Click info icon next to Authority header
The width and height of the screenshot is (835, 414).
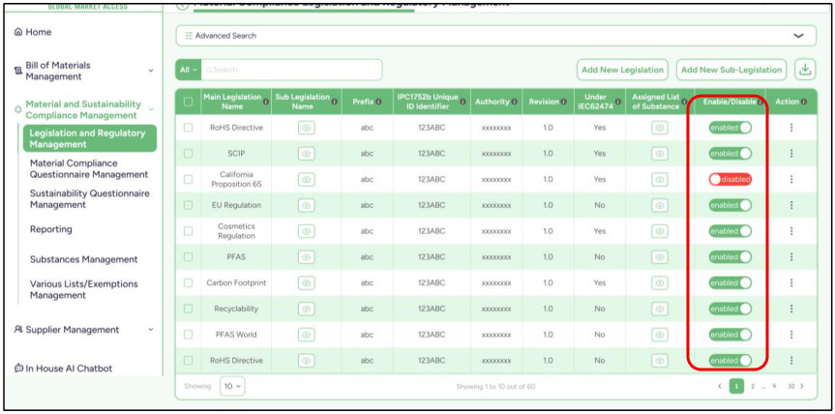tap(515, 102)
